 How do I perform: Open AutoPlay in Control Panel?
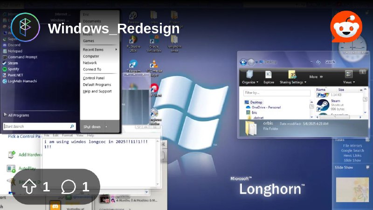pyautogui.click(x=21, y=169)
